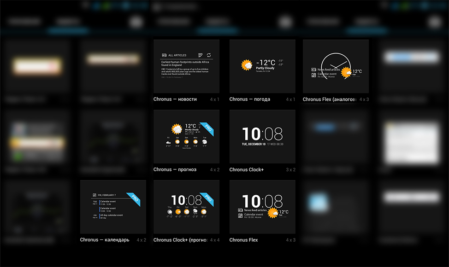The width and height of the screenshot is (449, 267).
Task: Click the '4 x 4' size next to Chronus Clock+ (прогноз
Action: pyautogui.click(x=215, y=240)
